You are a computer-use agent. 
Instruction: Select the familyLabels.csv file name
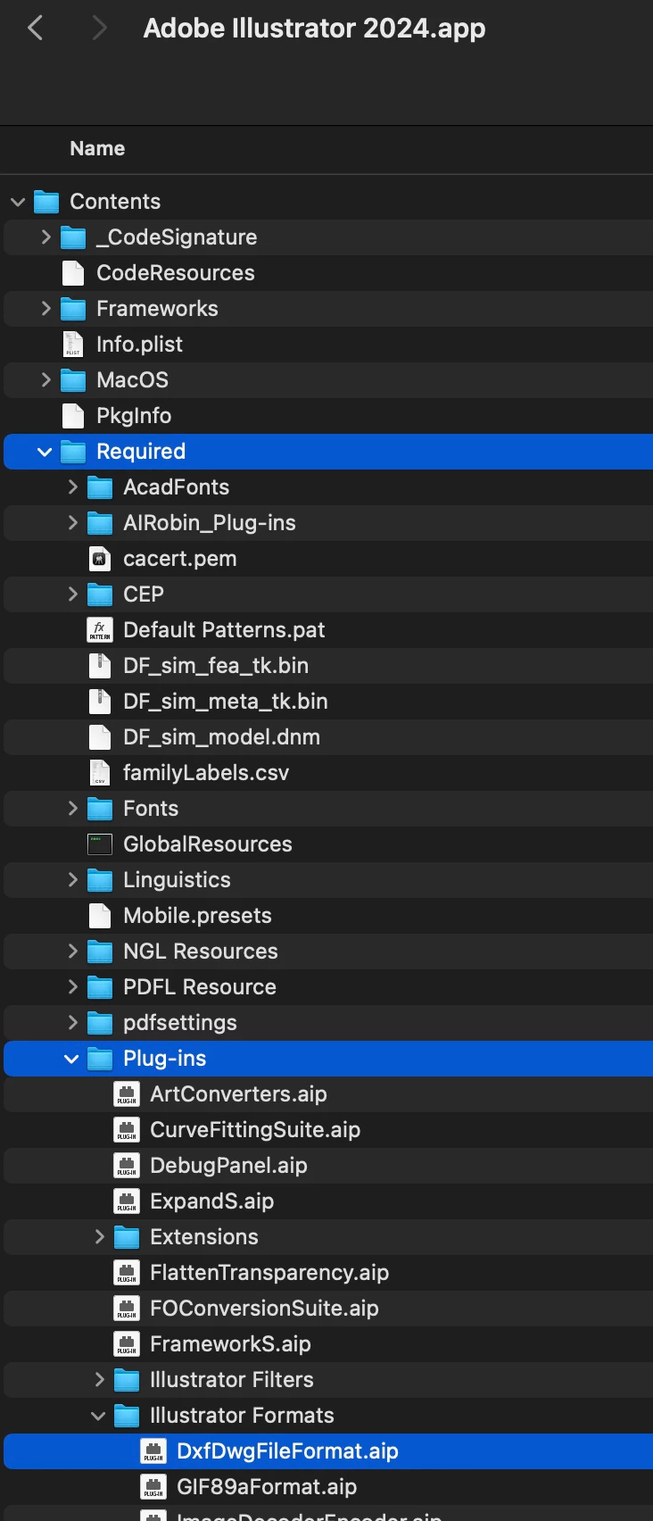pyautogui.click(x=206, y=773)
